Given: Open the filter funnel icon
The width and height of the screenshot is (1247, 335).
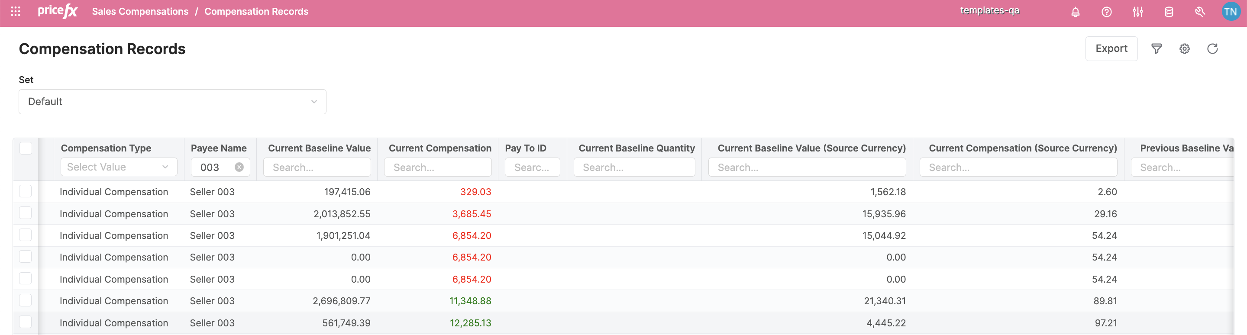Looking at the screenshot, I should pyautogui.click(x=1157, y=48).
